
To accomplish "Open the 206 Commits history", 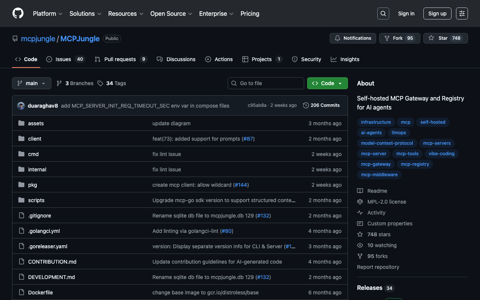I will pyautogui.click(x=321, y=105).
